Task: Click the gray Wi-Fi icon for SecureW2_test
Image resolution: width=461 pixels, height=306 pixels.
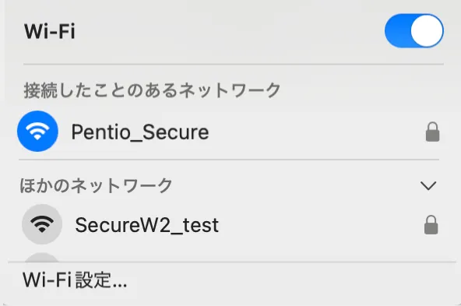Action: 42,224
